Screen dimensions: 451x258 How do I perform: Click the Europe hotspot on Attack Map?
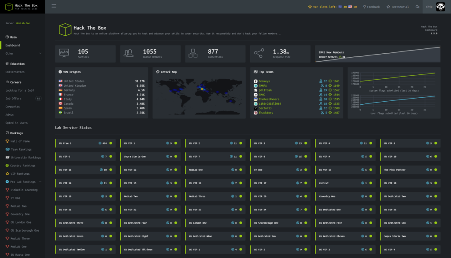point(202,88)
